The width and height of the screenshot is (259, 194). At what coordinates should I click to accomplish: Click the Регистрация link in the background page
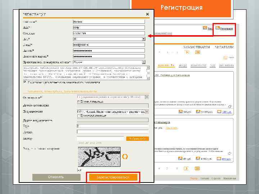[227, 29]
